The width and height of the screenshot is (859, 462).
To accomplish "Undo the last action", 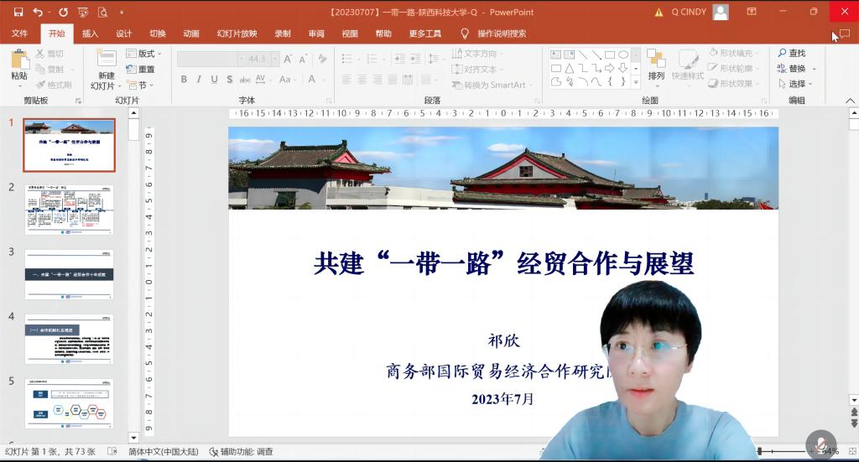I will 37,12.
